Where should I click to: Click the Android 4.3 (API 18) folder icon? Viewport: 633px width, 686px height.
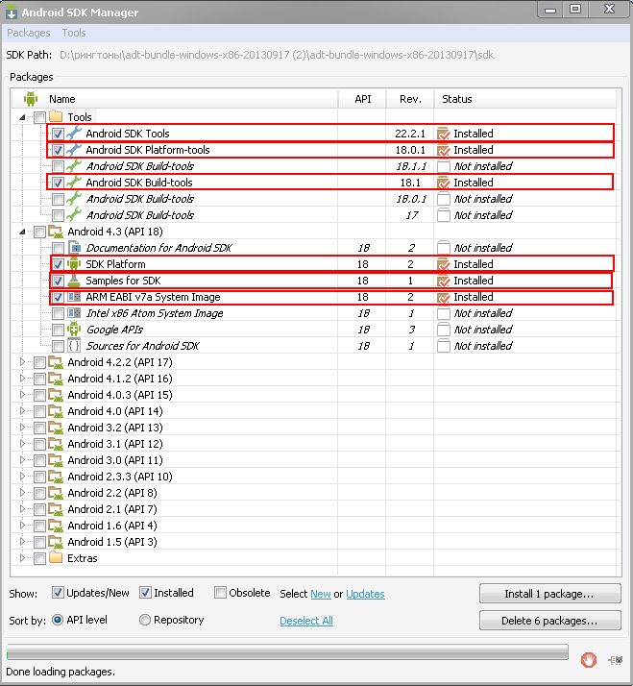click(x=56, y=232)
